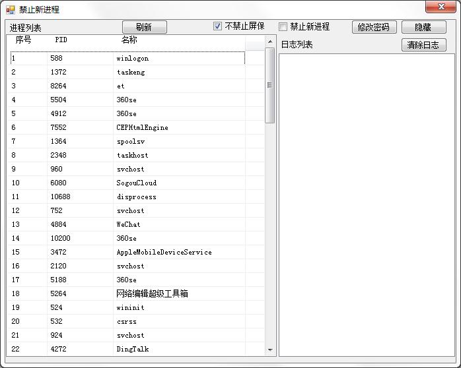Select the 网络编辑超级工具箱 process row
The image size is (461, 368).
[152, 293]
